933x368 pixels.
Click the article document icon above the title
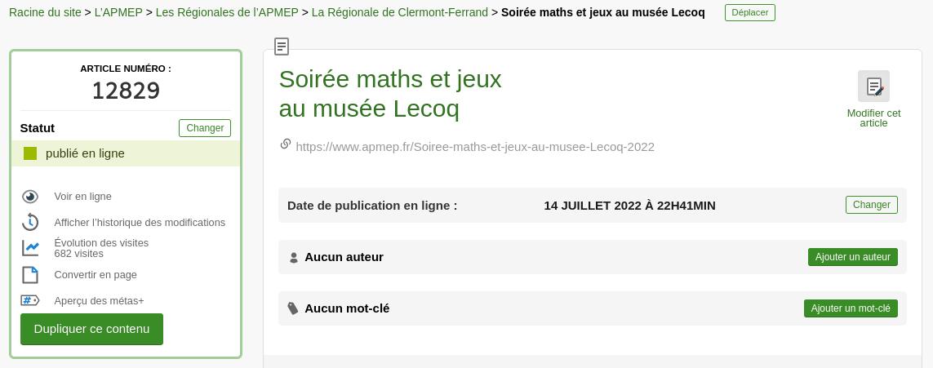click(x=282, y=47)
